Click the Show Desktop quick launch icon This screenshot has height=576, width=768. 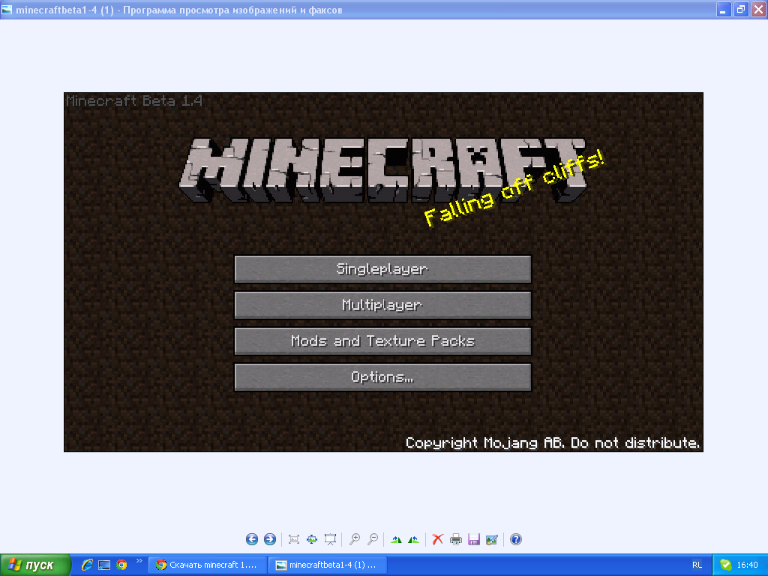click(104, 565)
